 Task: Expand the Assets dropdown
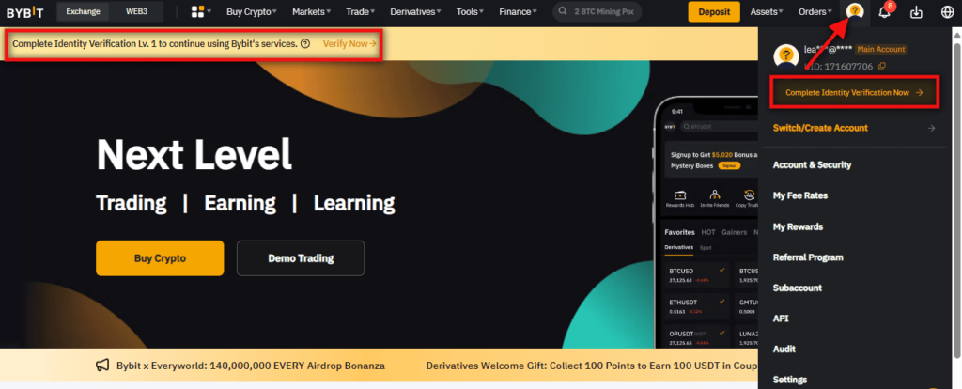click(767, 11)
